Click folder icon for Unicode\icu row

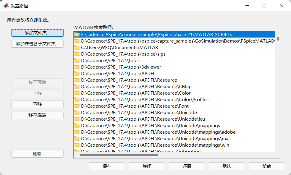point(77,119)
